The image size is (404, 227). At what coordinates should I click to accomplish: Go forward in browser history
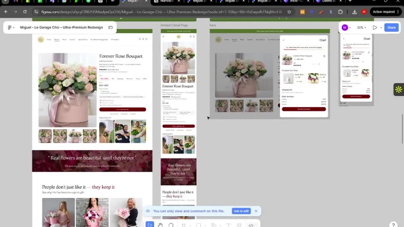tap(15, 12)
